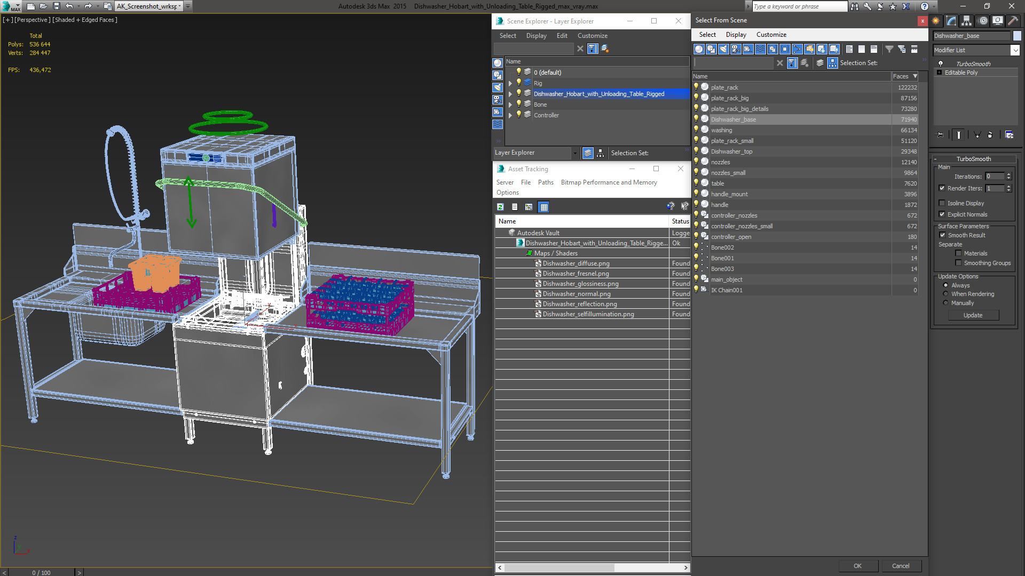Click Make Unique icon in modifier stack
Viewport: 1025px width, 576px height.
pyautogui.click(x=977, y=135)
